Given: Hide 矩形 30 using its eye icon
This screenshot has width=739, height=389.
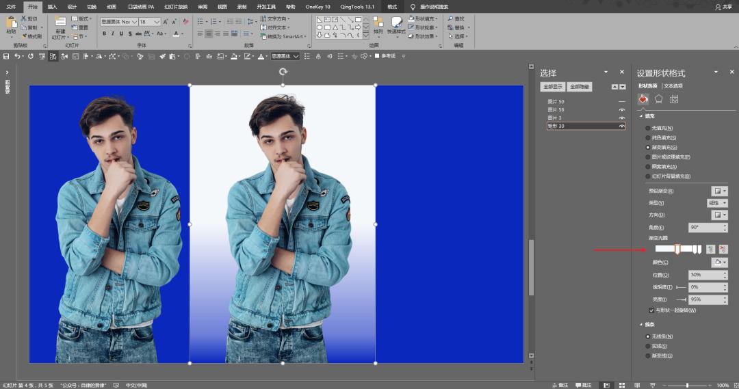Looking at the screenshot, I should point(622,126).
